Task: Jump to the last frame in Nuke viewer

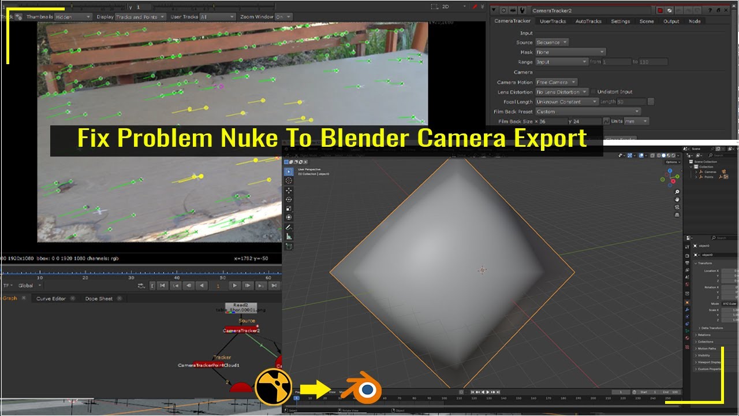Action: [274, 285]
